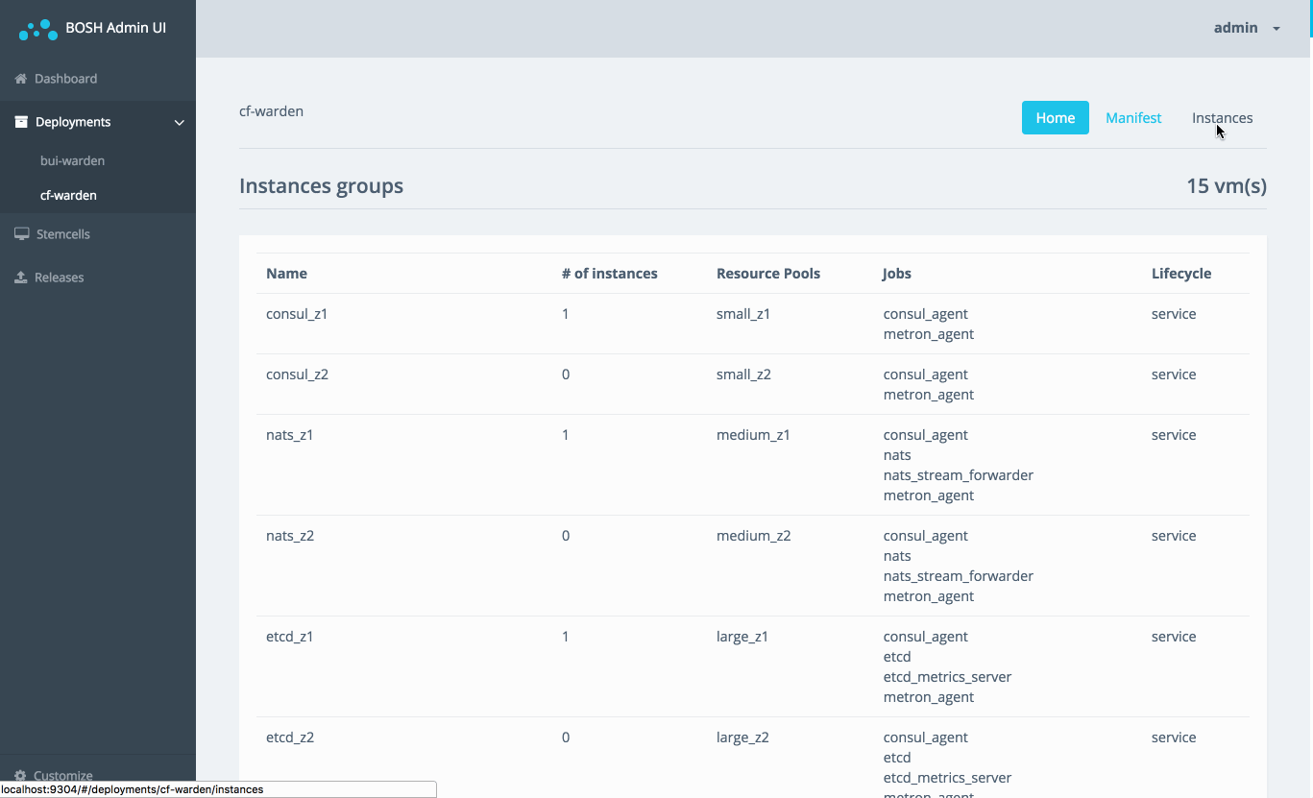Image resolution: width=1313 pixels, height=798 pixels.
Task: Click consul_agent job in consul_z1 row
Action: [x=926, y=314]
